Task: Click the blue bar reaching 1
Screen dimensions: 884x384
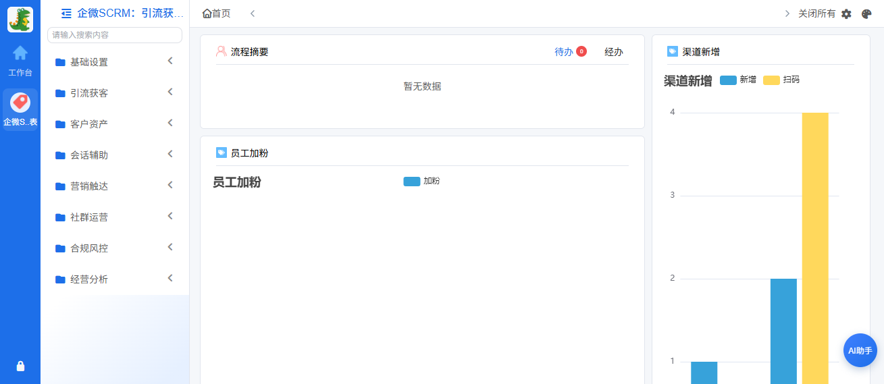Action: (704, 373)
